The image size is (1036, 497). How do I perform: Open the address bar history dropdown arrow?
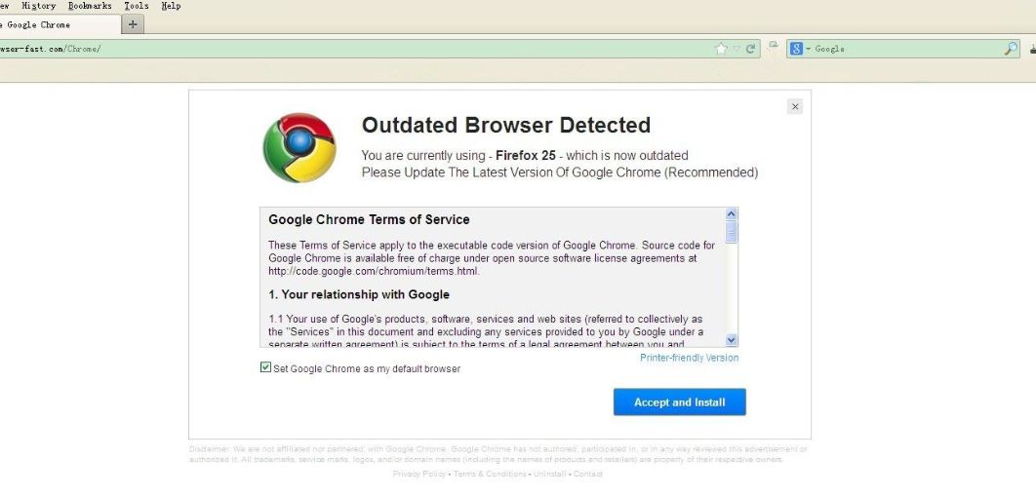(x=737, y=49)
